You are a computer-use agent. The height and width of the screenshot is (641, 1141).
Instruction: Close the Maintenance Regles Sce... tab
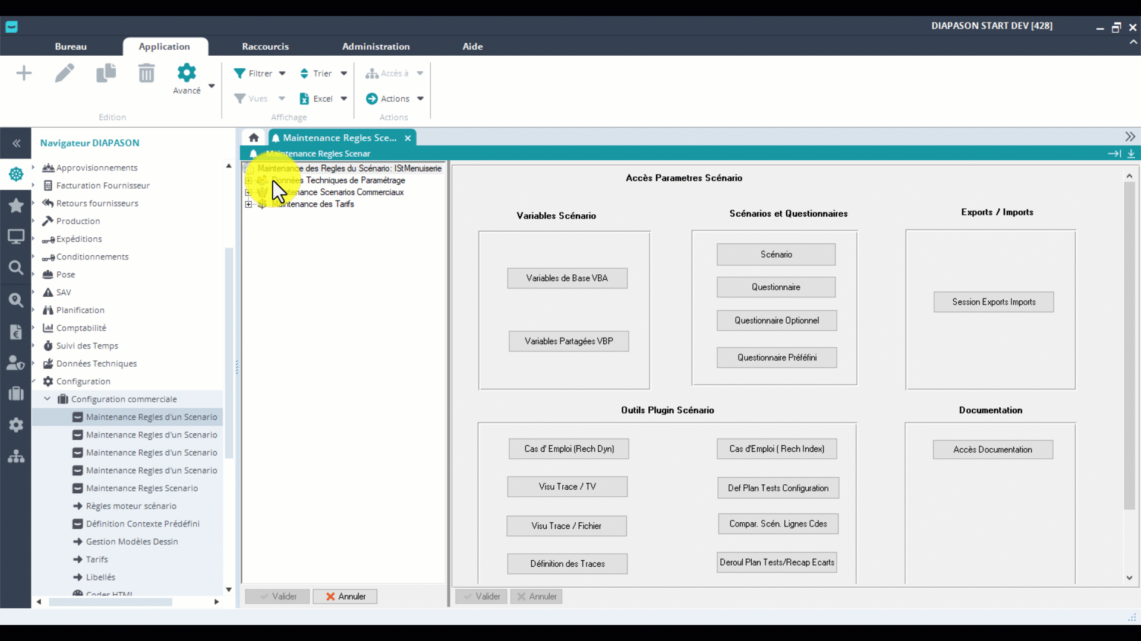(408, 138)
